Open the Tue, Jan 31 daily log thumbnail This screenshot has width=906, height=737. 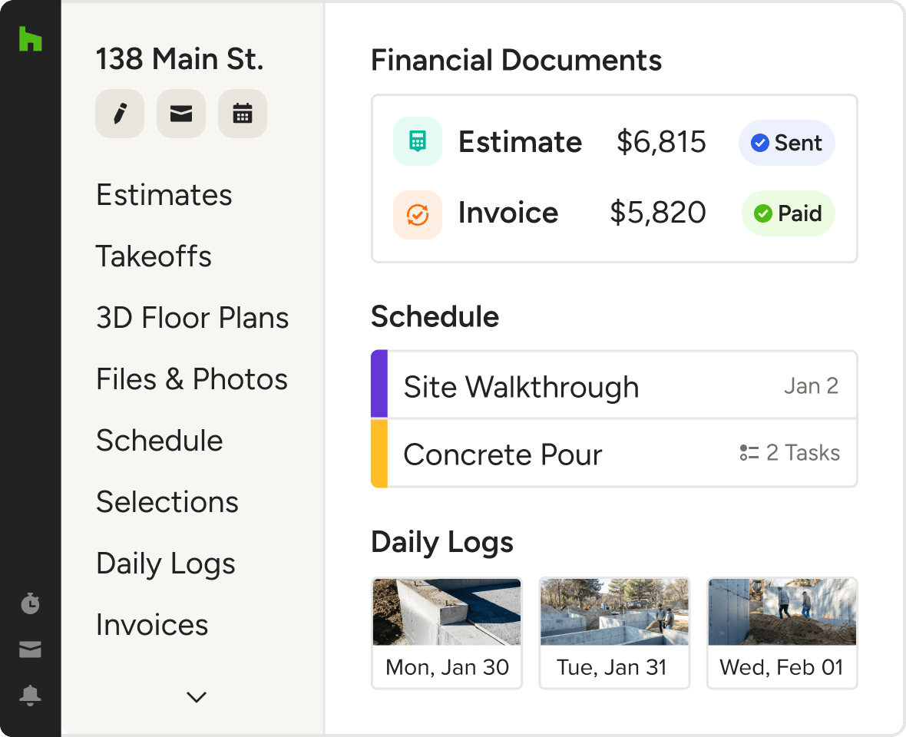(613, 633)
